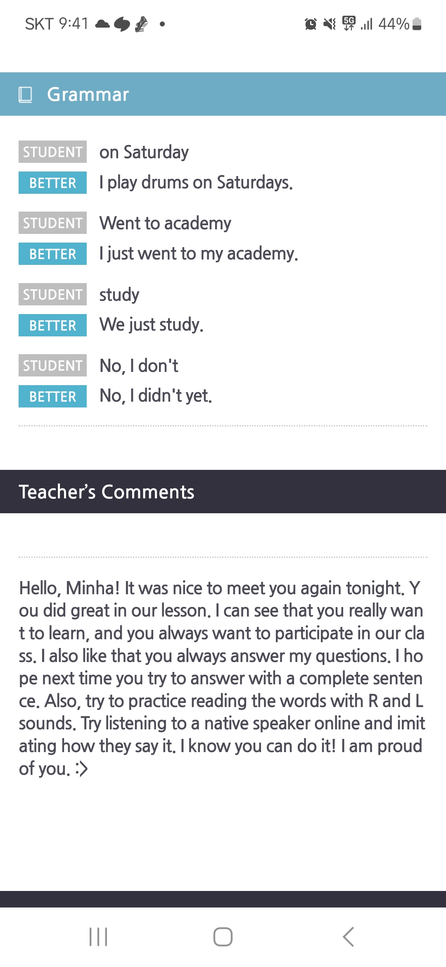Tap the cloud notification icon
The height and width of the screenshot is (967, 446).
click(x=102, y=24)
